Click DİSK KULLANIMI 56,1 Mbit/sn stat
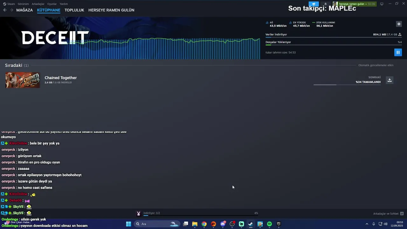Screen dimensions: 407x229 324,24
